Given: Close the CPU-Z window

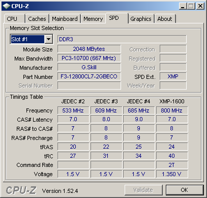Looking at the screenshot, I should click(200, 6).
